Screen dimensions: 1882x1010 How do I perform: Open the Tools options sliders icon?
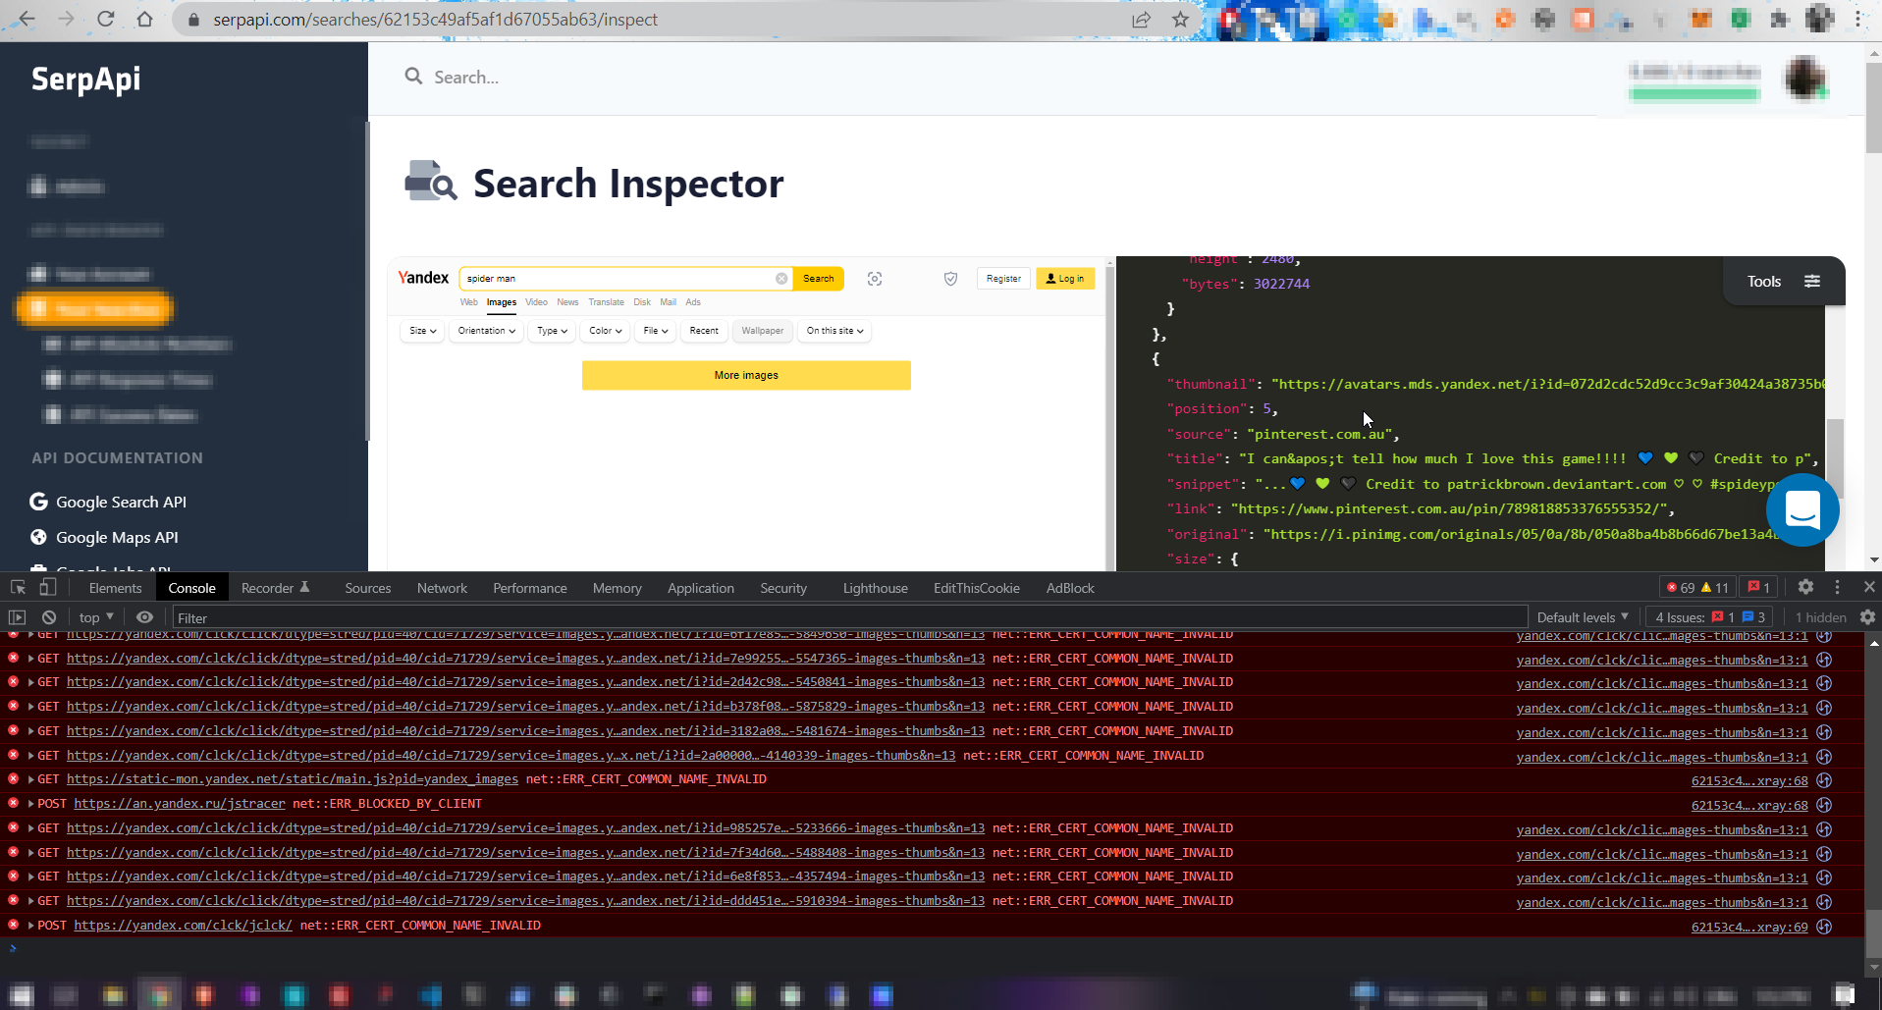[1812, 281]
